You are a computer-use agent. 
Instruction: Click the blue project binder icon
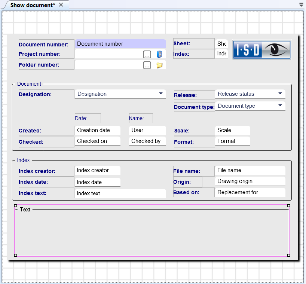pos(159,54)
